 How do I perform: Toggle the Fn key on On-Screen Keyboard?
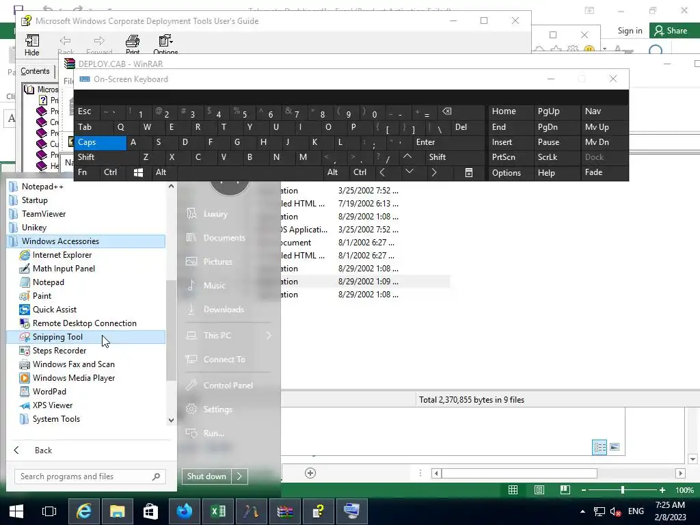tap(87, 173)
